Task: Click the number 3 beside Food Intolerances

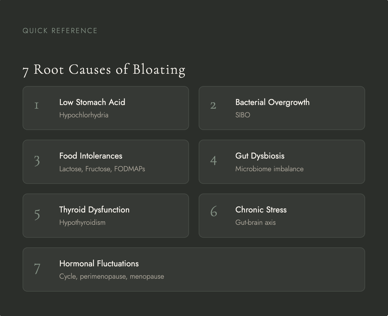Action: pyautogui.click(x=37, y=161)
